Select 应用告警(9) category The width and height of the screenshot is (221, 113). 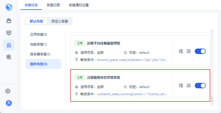[x=38, y=35]
